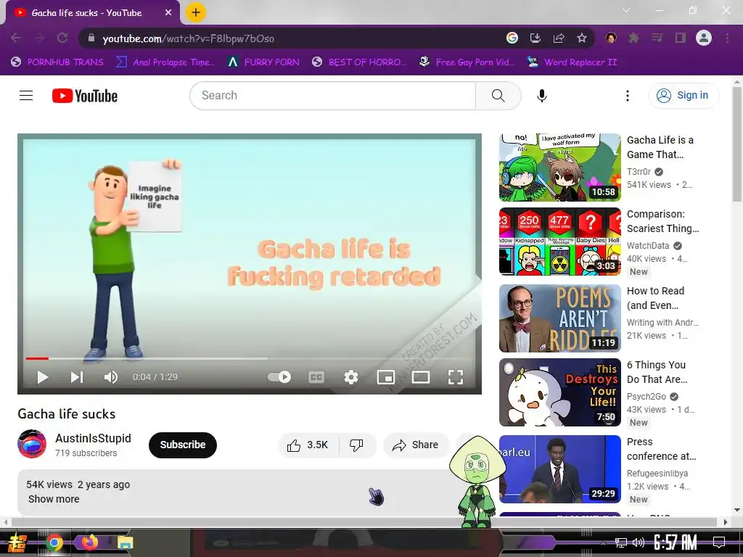The height and width of the screenshot is (557, 743).
Task: Toggle the Chrome side panel icon
Action: [681, 38]
